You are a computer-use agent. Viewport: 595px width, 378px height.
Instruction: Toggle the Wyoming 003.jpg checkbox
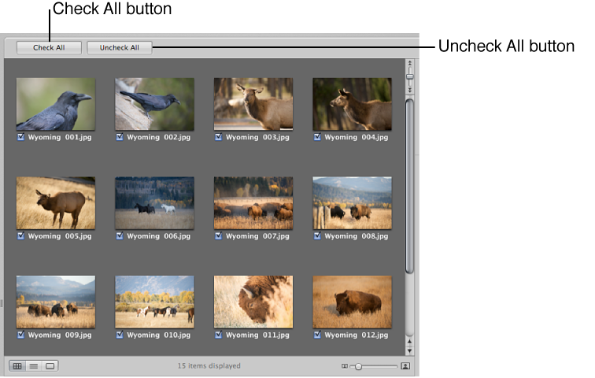(218, 137)
